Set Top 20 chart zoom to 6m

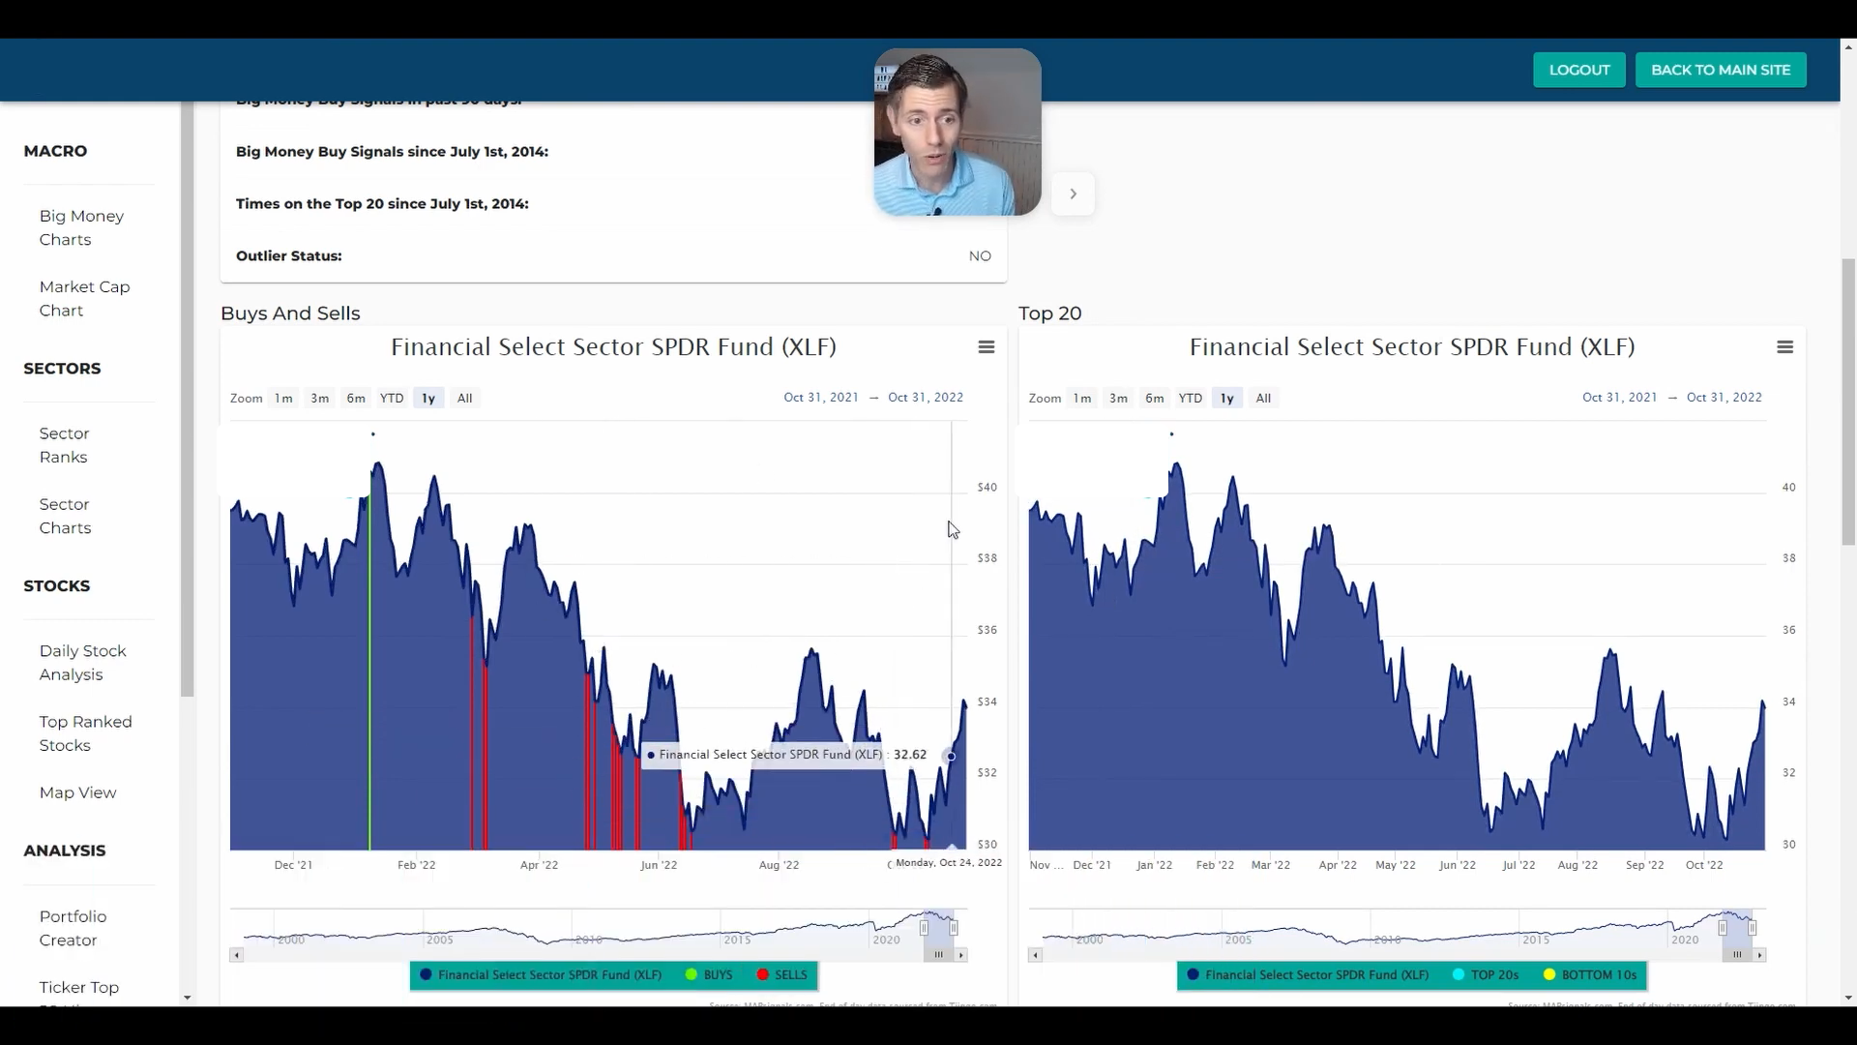1155,398
